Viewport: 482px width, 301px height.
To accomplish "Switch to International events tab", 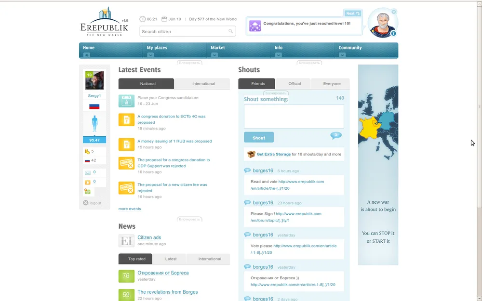I will click(203, 84).
